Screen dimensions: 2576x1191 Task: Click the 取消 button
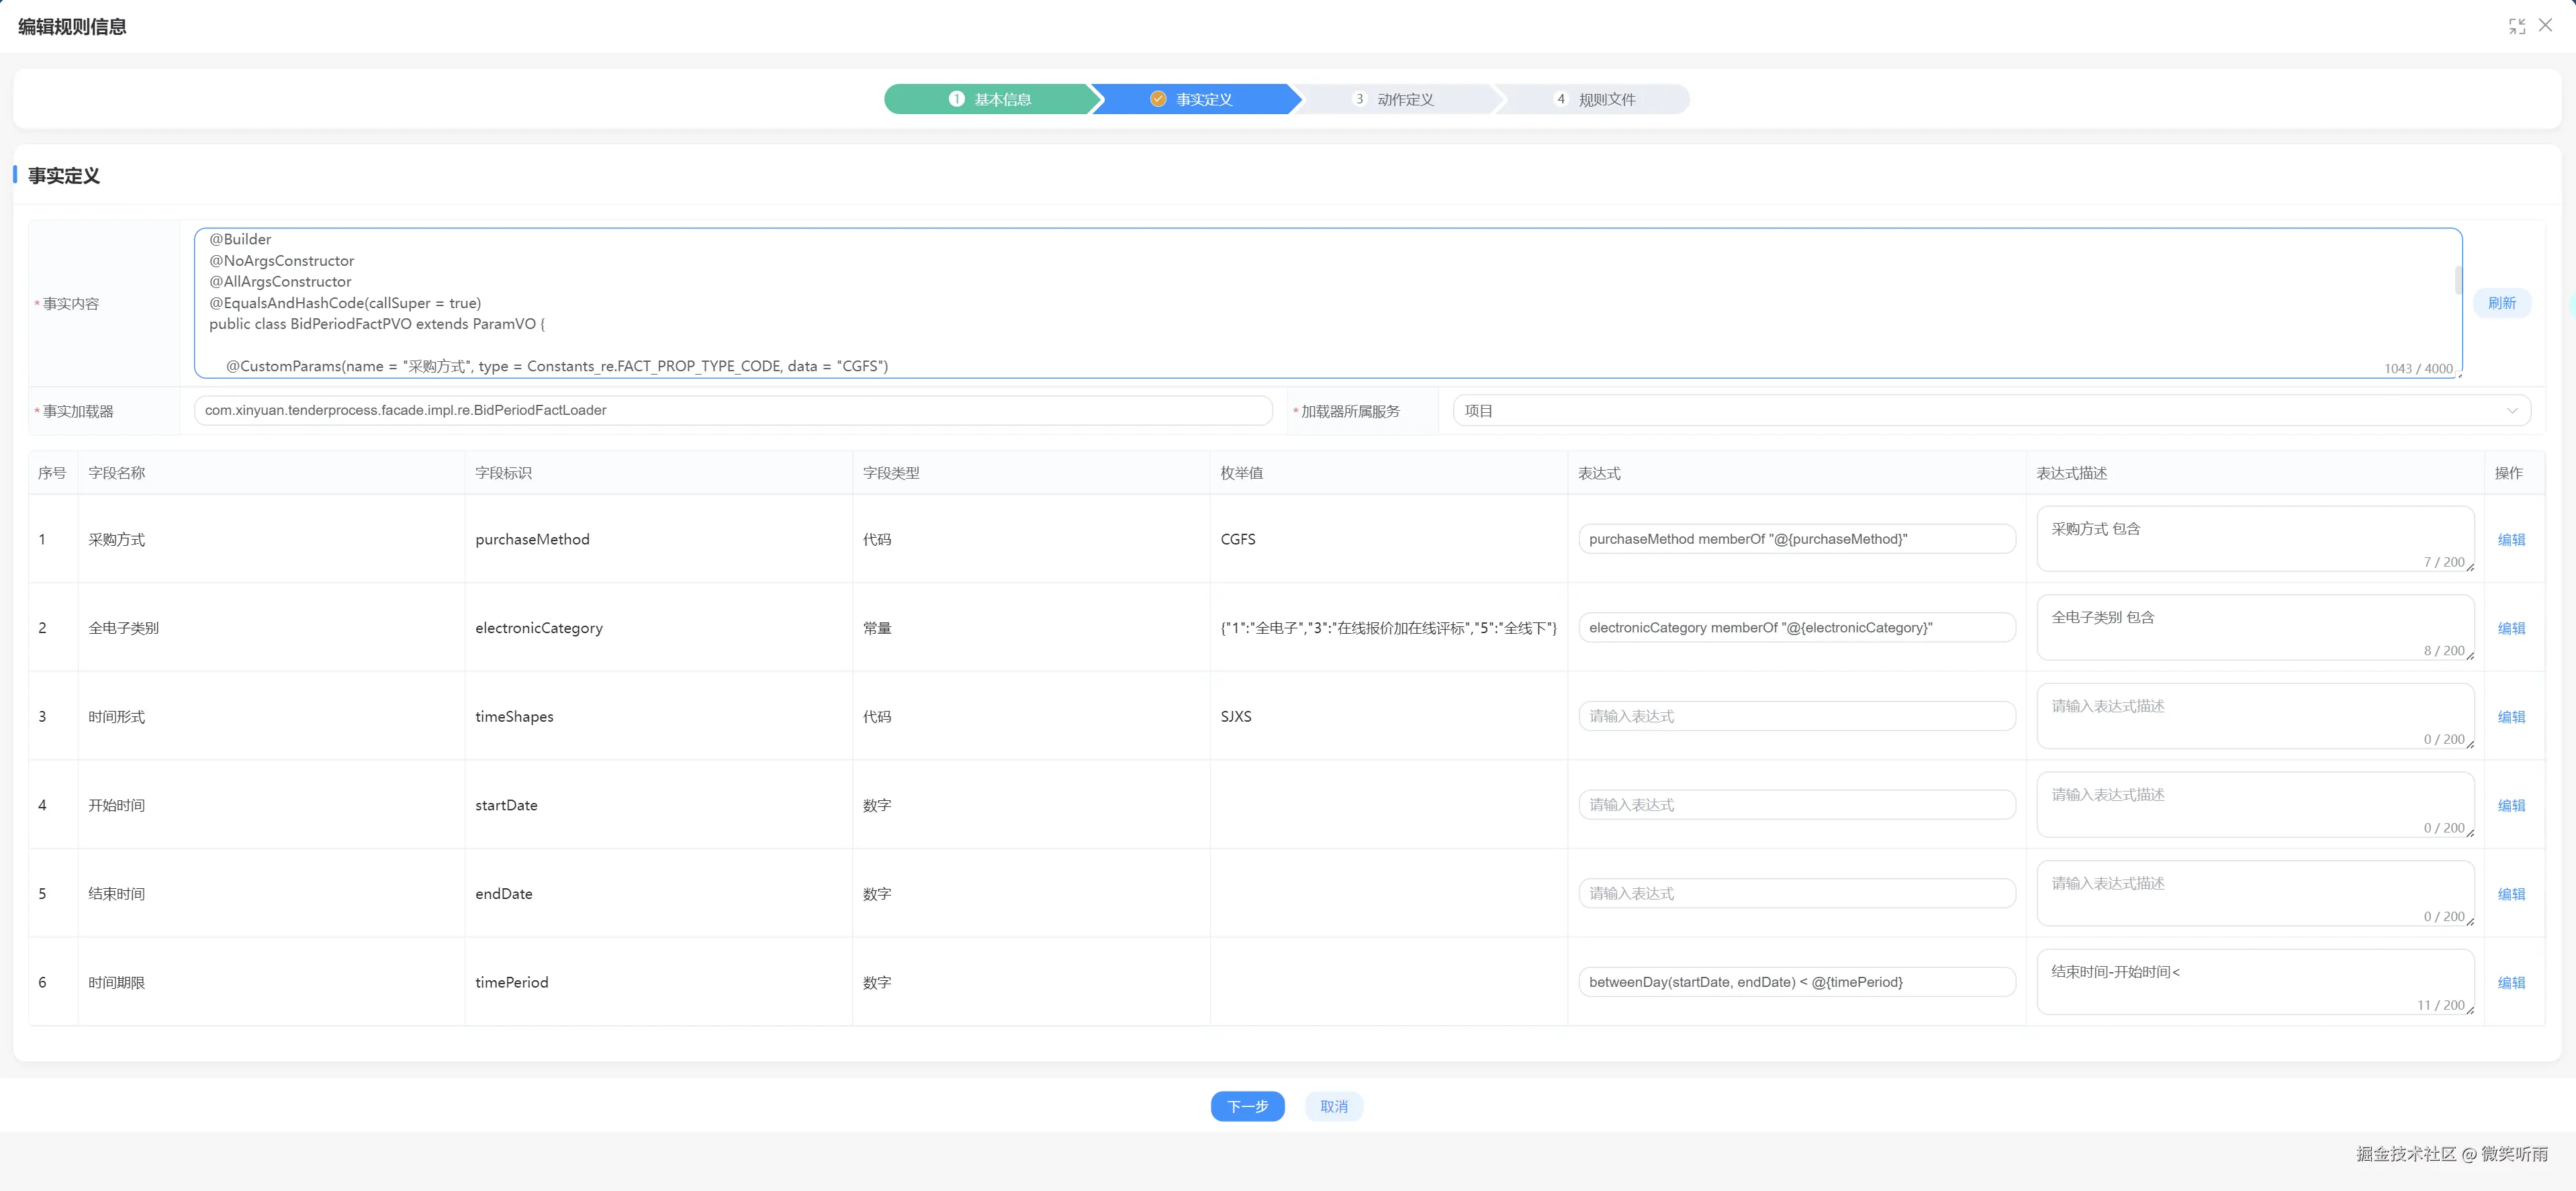pos(1333,1106)
